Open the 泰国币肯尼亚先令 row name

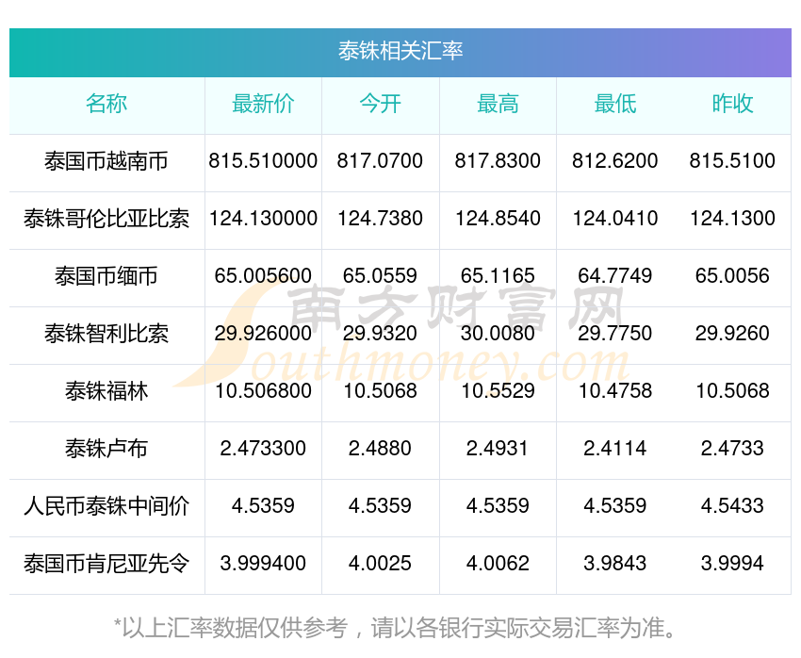pos(106,564)
